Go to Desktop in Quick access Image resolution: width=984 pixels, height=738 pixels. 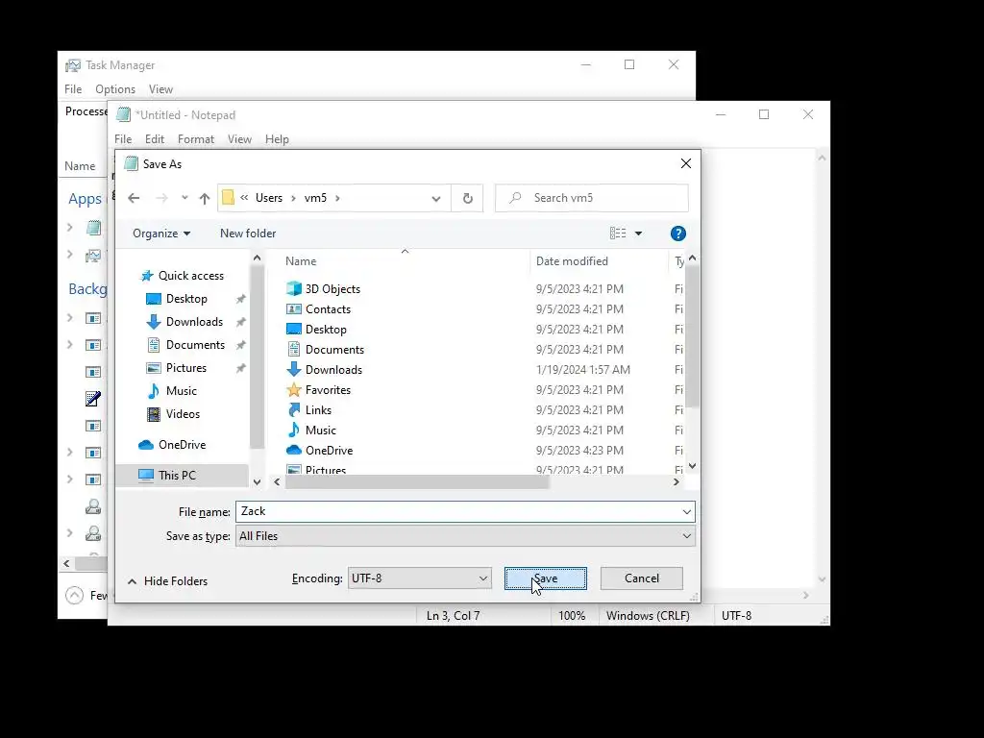(186, 299)
